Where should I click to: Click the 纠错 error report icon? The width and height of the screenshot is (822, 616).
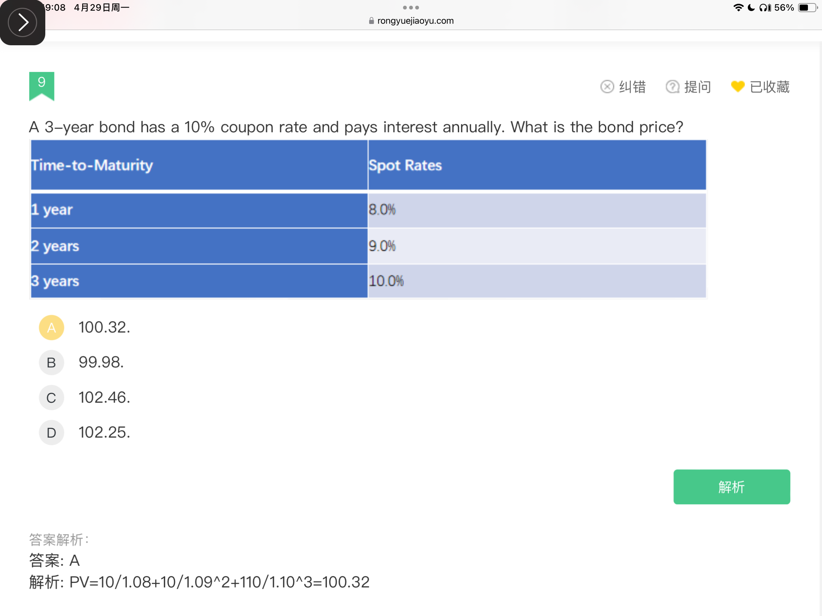(x=607, y=87)
